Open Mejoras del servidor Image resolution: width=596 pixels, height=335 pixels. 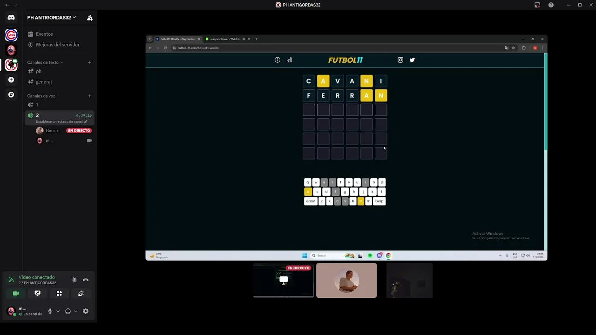(60, 45)
